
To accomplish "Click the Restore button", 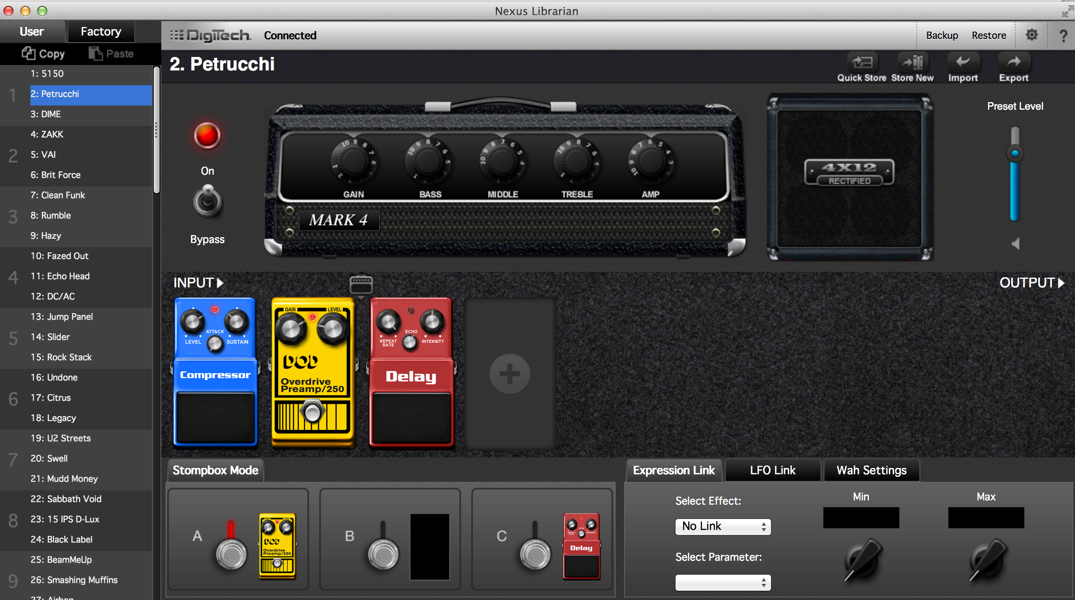I will point(989,35).
